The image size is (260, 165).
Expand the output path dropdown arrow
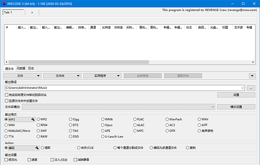tap(243, 88)
